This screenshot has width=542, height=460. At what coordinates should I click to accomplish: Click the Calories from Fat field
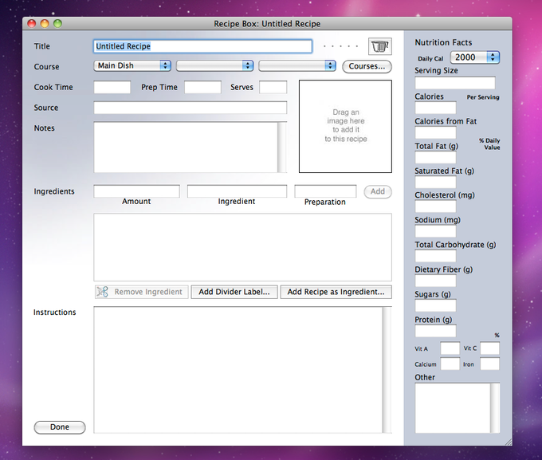(435, 132)
